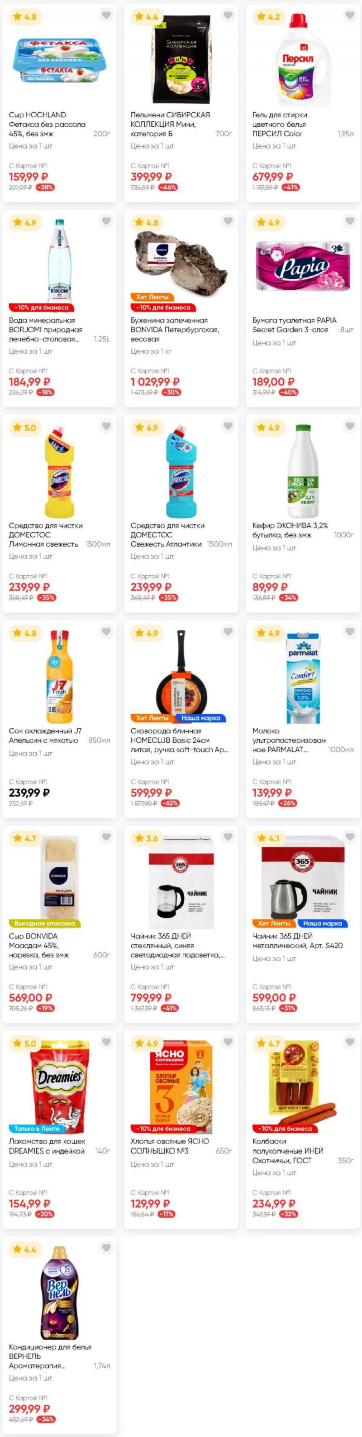Click the Хит Ленты badge on metal kettle

[274, 923]
